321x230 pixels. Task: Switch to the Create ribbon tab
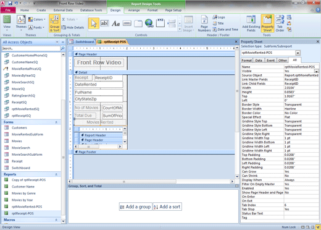41,10
